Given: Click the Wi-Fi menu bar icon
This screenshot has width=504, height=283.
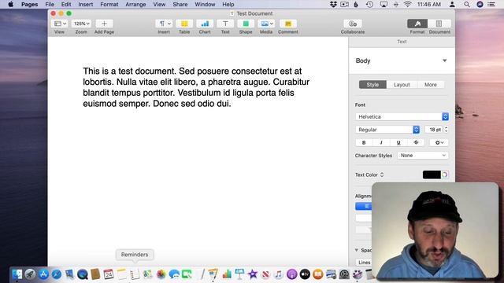Looking at the screenshot, I should point(408,4).
